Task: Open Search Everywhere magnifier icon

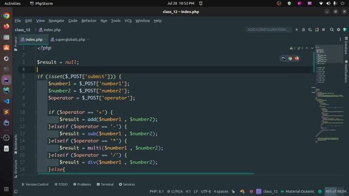Action: [x=332, y=29]
